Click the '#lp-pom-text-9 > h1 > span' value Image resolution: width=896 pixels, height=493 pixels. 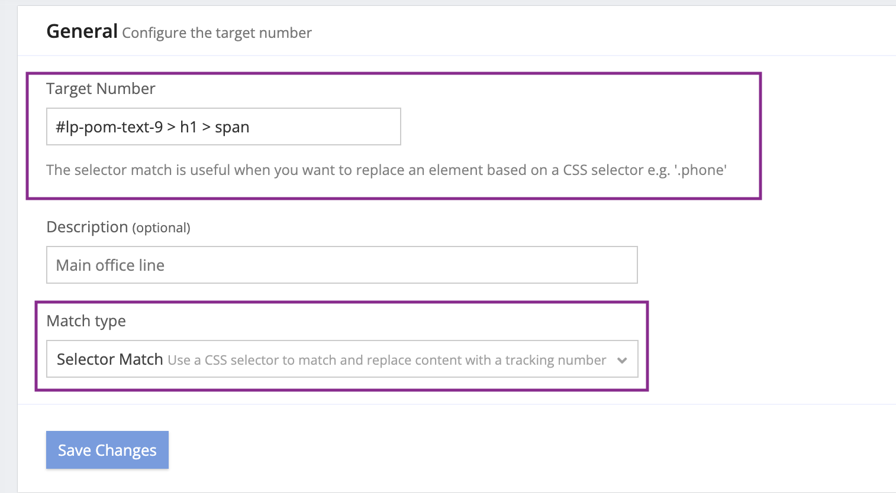[152, 127]
